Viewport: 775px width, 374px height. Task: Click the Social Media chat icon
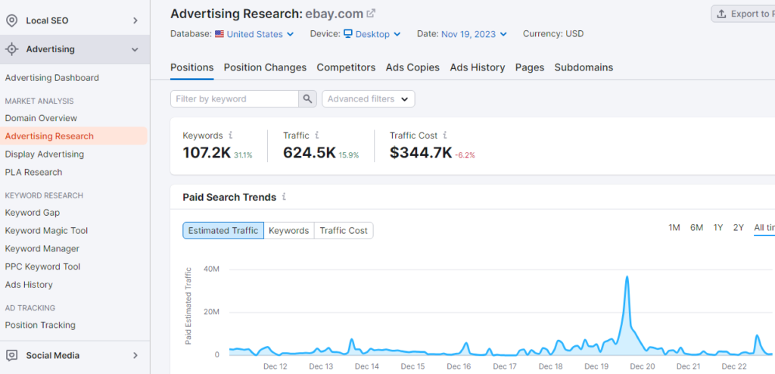click(12, 355)
